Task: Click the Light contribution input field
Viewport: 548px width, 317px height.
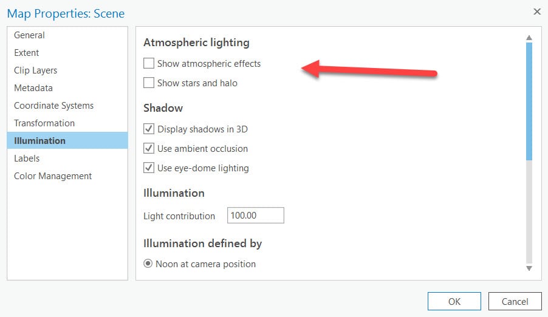Action: point(255,216)
